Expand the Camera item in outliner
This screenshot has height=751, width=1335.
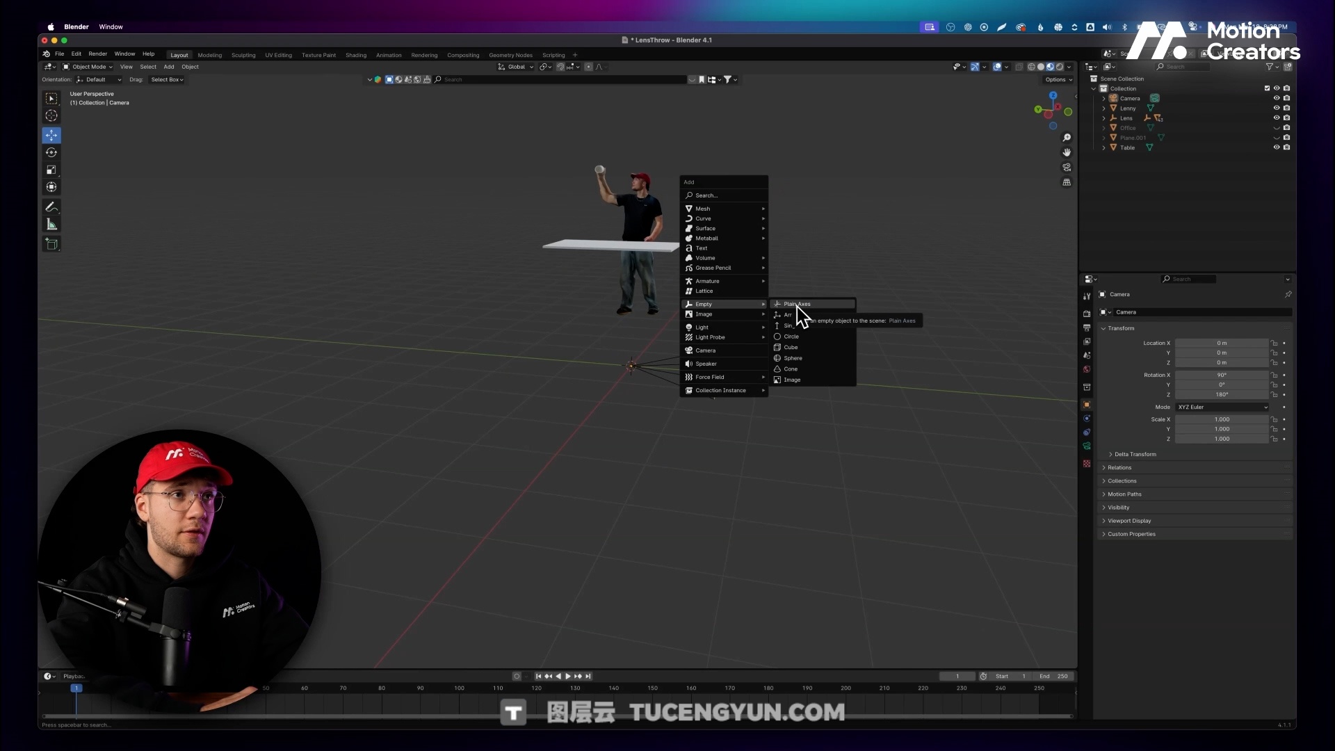(1103, 98)
